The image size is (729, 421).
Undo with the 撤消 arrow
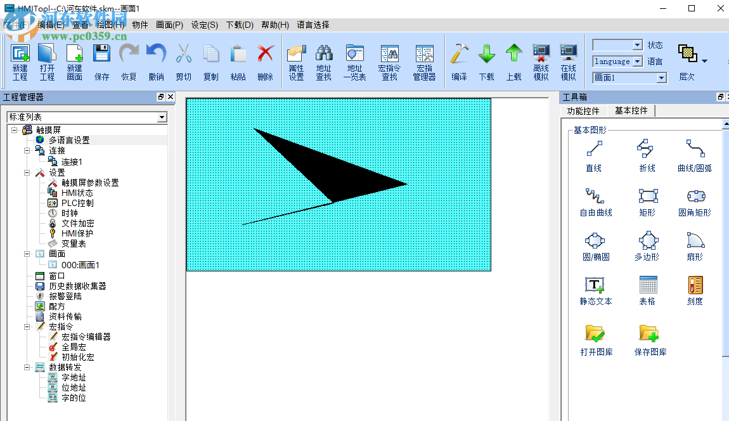[x=156, y=62]
